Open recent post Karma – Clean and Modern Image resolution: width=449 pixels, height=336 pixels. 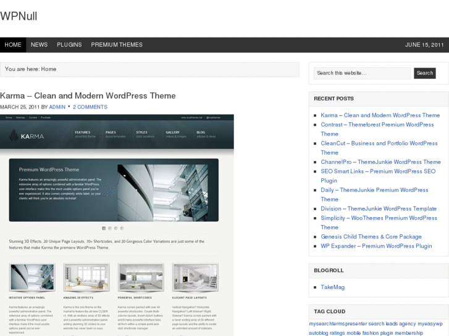pyautogui.click(x=380, y=115)
